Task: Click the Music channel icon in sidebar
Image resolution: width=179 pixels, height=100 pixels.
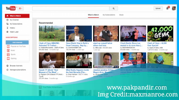Action: pyautogui.click(x=8, y=50)
